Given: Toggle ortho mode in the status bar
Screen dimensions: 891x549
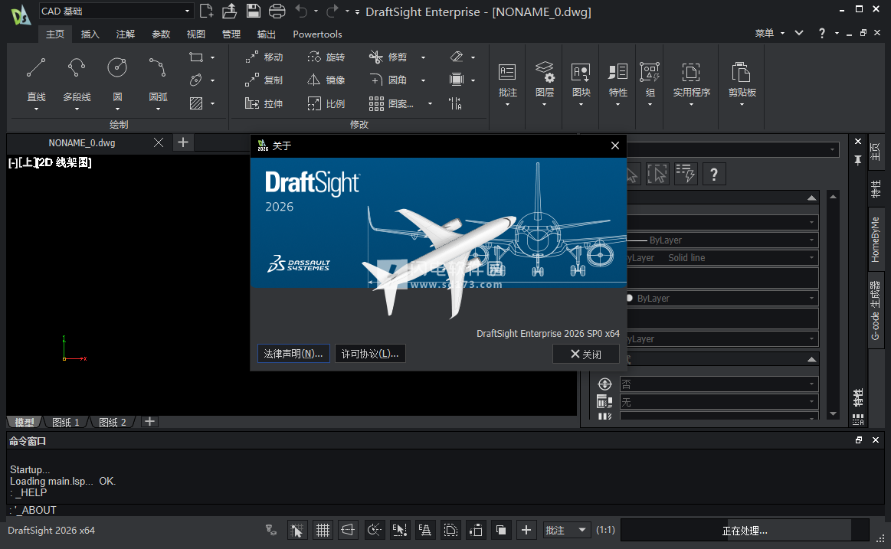Looking at the screenshot, I should [x=348, y=530].
